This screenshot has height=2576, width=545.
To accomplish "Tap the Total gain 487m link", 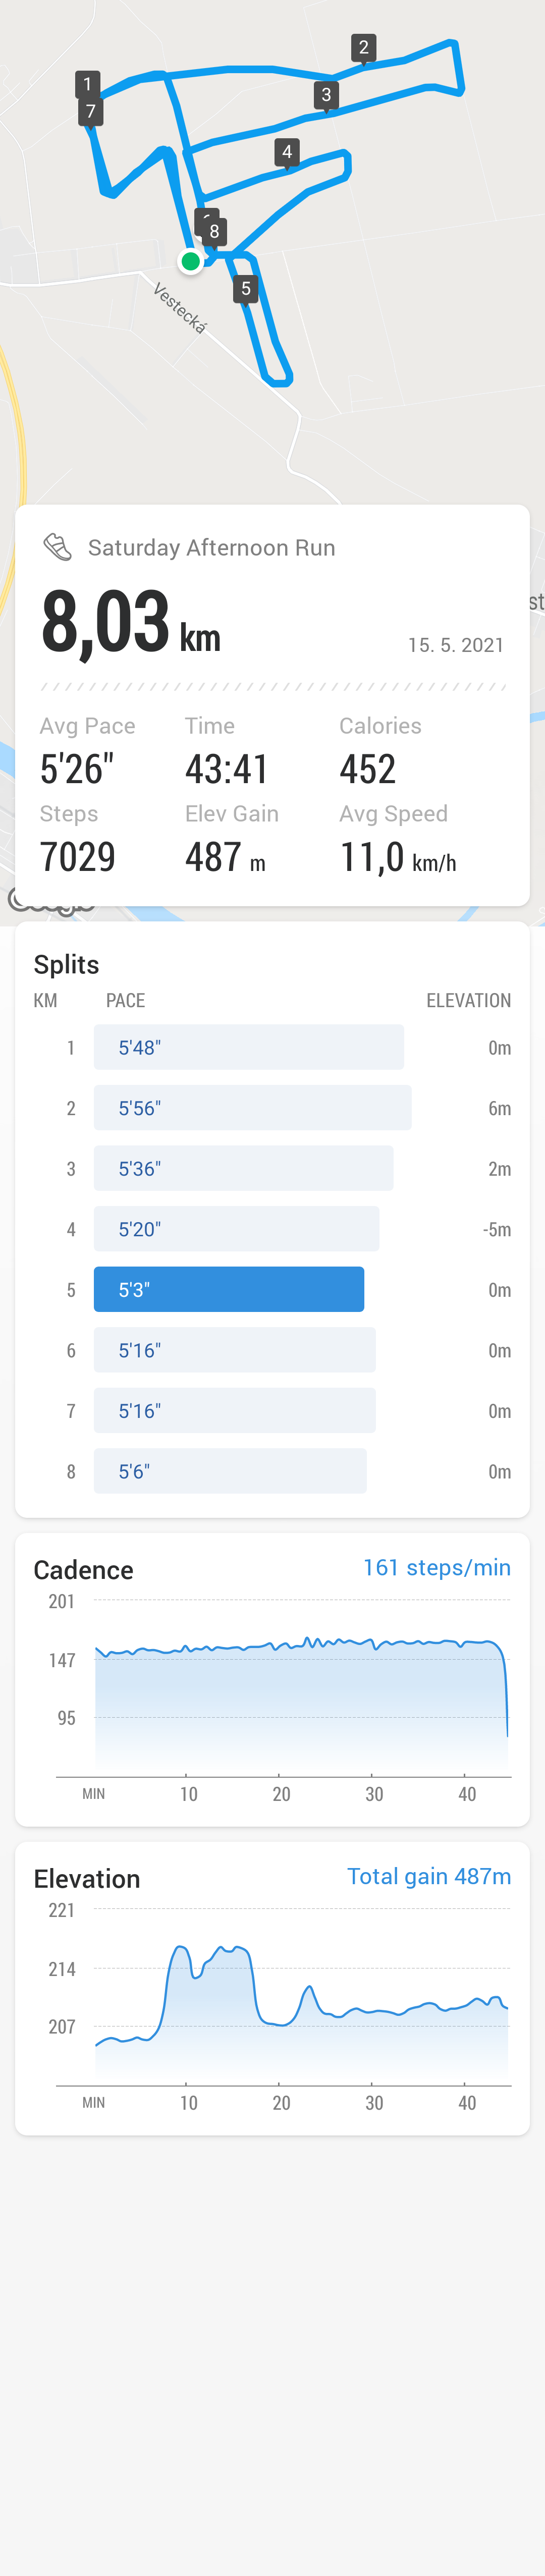I will pyautogui.click(x=429, y=1876).
